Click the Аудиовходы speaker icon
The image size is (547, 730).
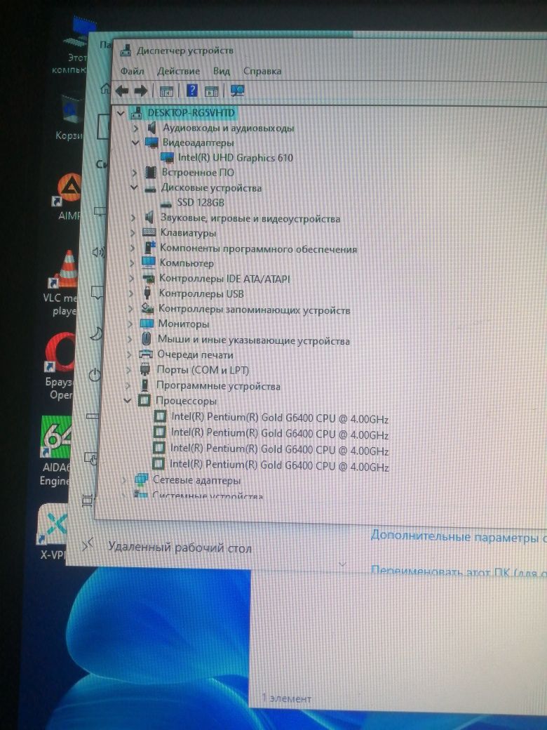151,127
